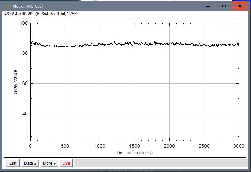
Task: Click the 'Gray Value' y-axis label
Action: 15,82
